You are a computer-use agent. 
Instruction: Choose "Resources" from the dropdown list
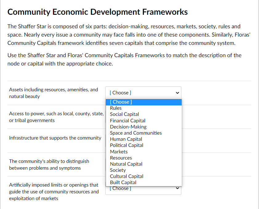click(x=121, y=158)
